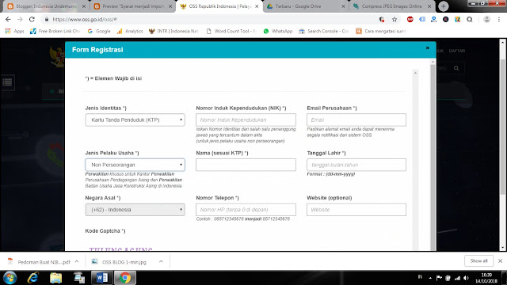This screenshot has width=507, height=285.
Task: Click Show all downloads button
Action: click(x=478, y=260)
